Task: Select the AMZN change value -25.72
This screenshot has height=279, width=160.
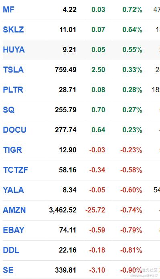Action: click(95, 210)
